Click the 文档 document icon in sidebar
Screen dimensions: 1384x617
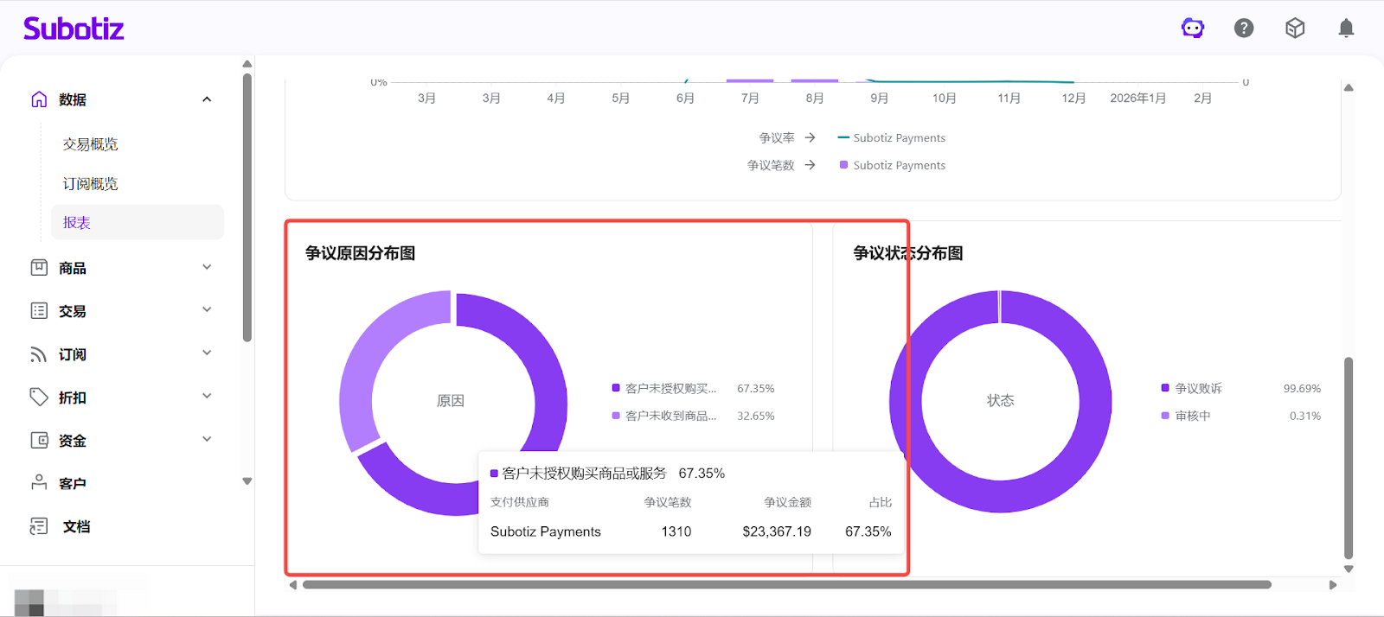click(39, 526)
